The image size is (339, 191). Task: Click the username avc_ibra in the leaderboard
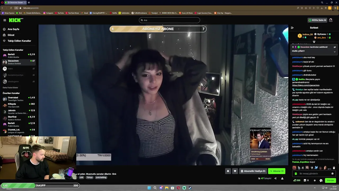pos(321,38)
